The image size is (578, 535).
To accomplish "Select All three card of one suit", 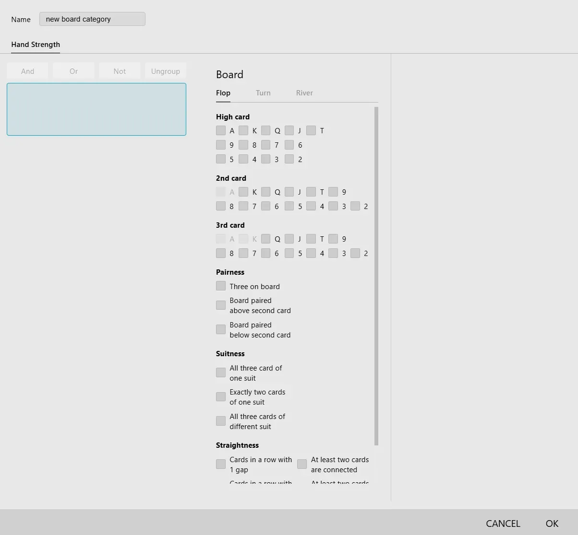I will [221, 373].
